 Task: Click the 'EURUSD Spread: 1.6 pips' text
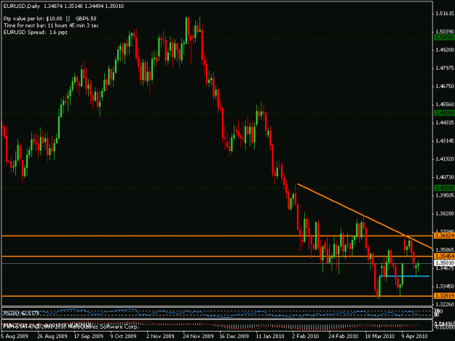(x=36, y=32)
